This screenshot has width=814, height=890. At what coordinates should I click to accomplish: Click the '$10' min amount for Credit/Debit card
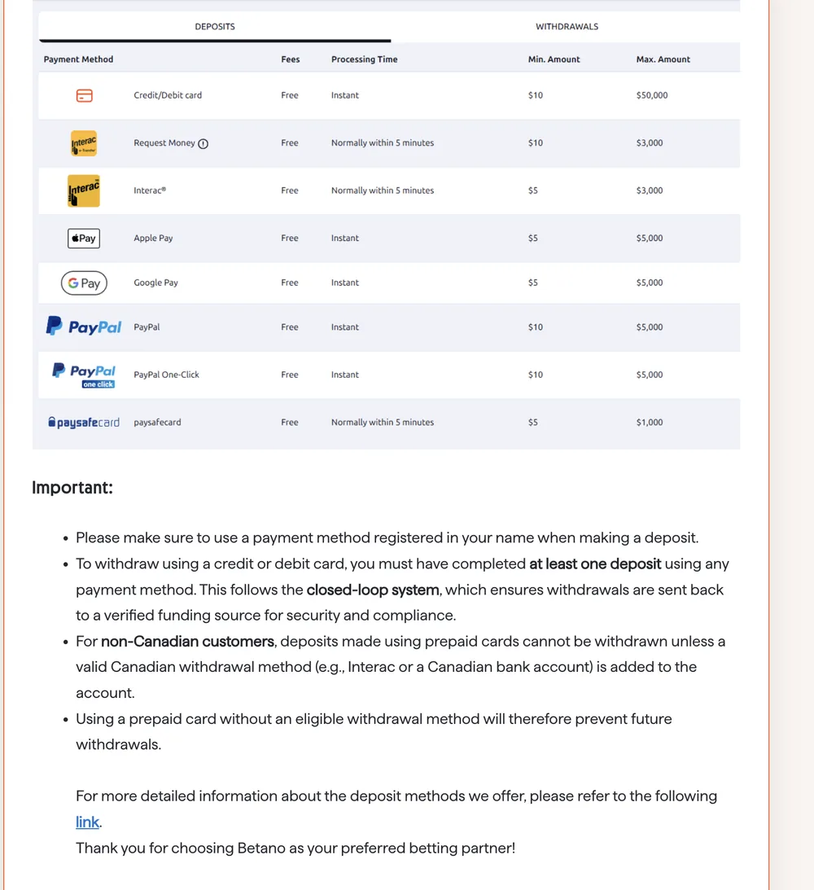click(535, 95)
